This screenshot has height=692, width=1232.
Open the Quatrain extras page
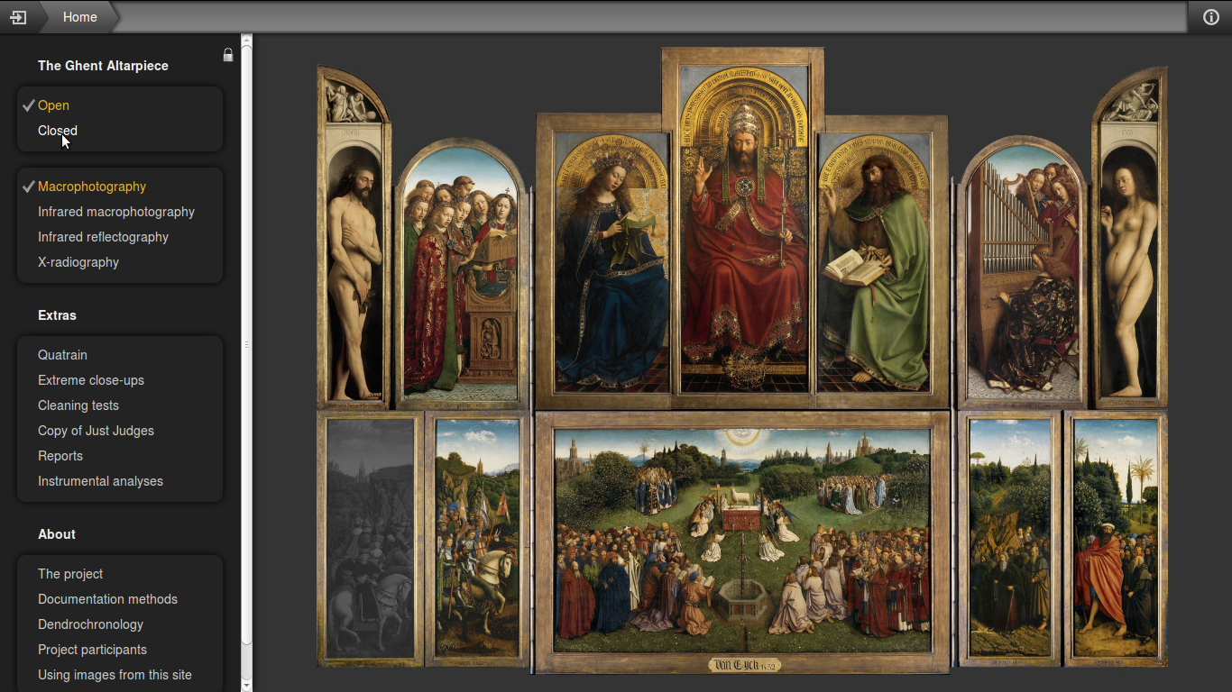pos(62,355)
